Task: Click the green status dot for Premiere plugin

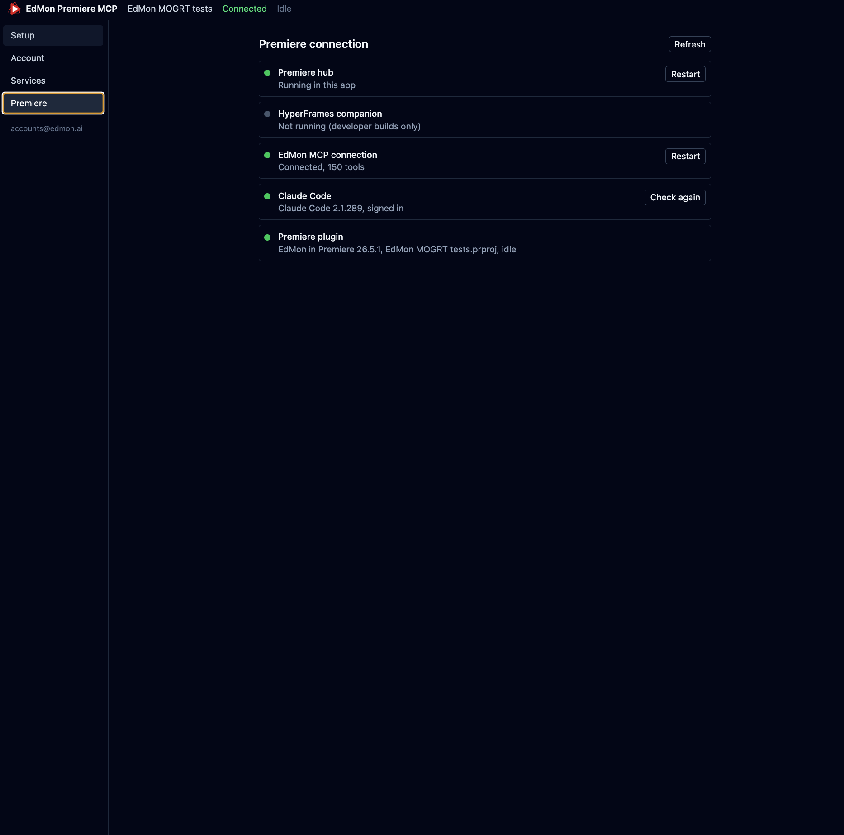Action: point(267,237)
